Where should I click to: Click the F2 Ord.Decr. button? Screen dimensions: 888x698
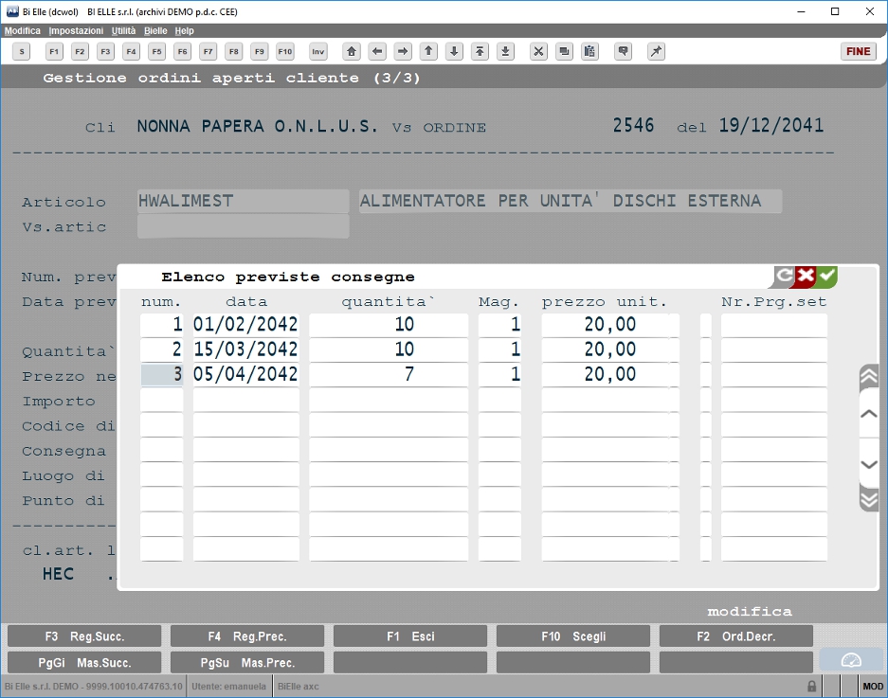click(x=736, y=636)
